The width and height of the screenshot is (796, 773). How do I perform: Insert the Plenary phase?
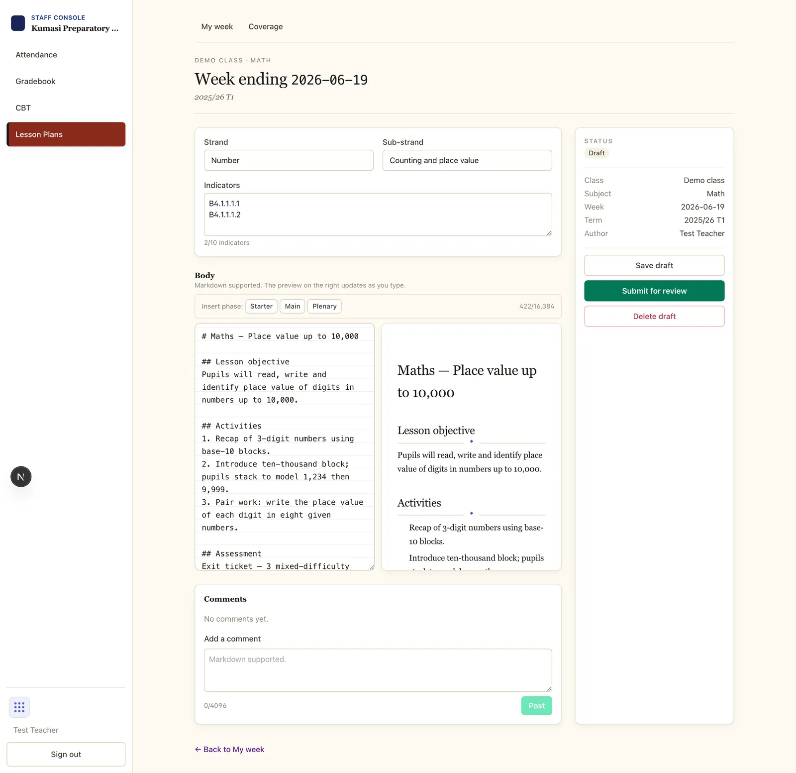tap(324, 306)
